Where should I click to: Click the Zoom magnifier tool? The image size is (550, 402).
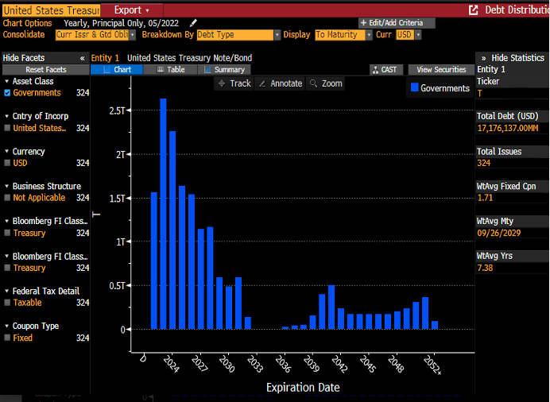click(325, 83)
